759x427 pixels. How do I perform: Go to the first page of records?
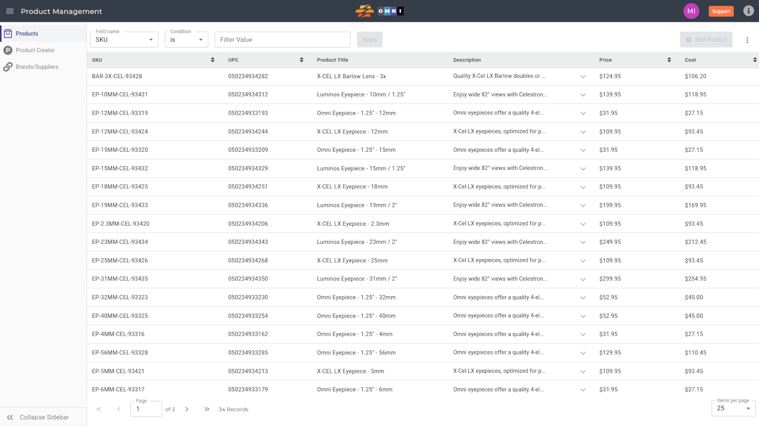coord(99,409)
